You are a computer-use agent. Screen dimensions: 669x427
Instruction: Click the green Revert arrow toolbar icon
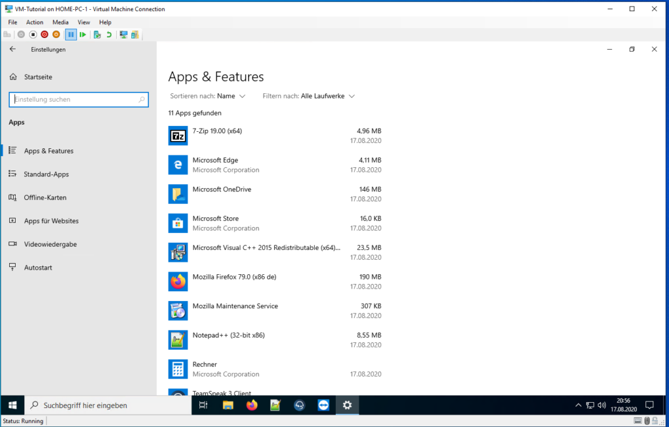coord(109,35)
